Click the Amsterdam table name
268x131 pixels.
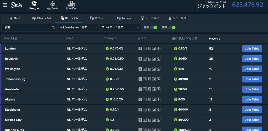[13, 89]
